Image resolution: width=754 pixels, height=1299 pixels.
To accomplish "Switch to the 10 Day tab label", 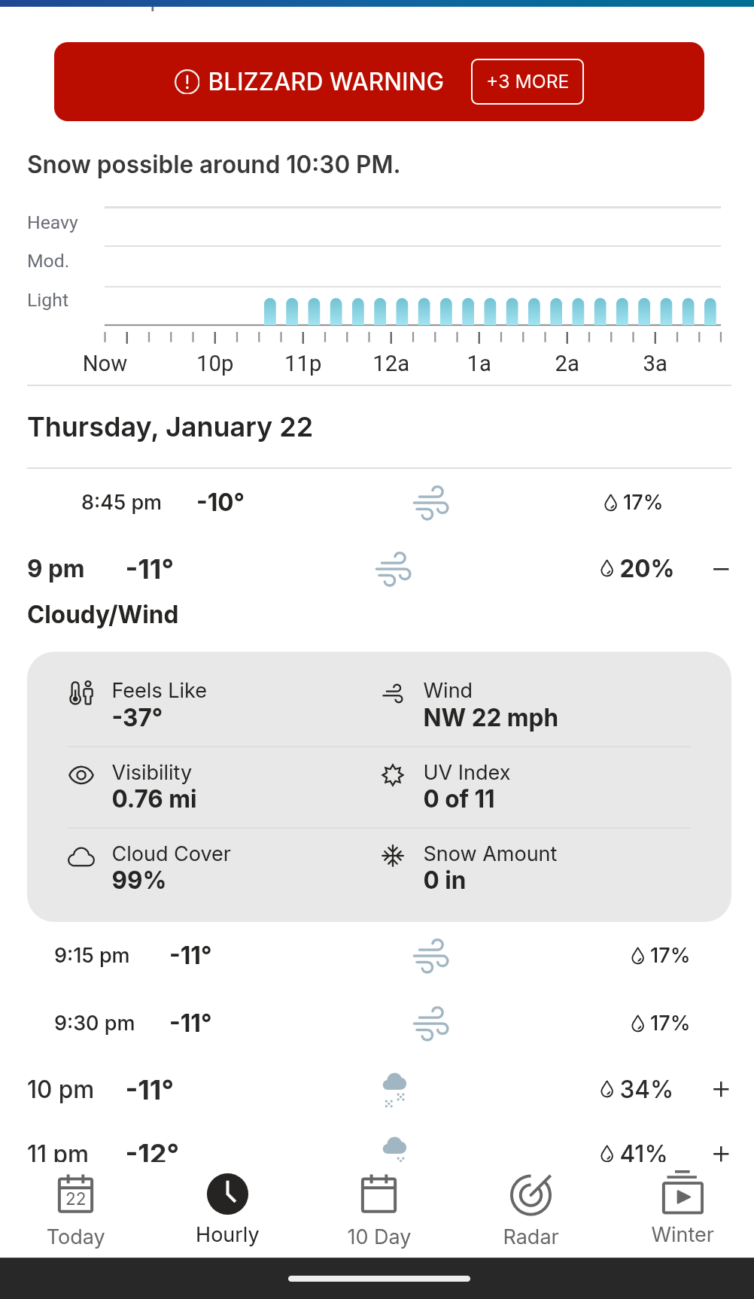I will click(379, 1237).
